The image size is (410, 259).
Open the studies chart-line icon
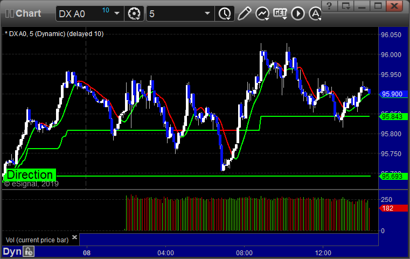262,13
